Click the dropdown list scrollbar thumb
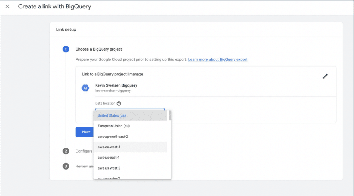The height and width of the screenshot is (196, 354). point(170,115)
